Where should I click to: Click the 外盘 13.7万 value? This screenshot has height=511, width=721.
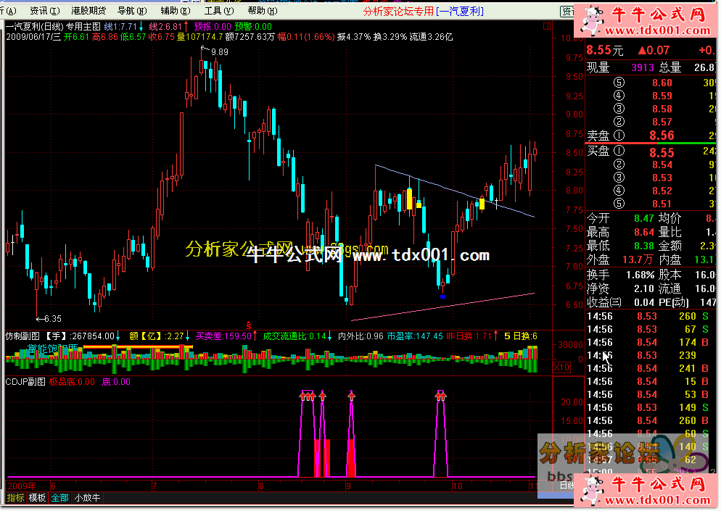click(638, 259)
